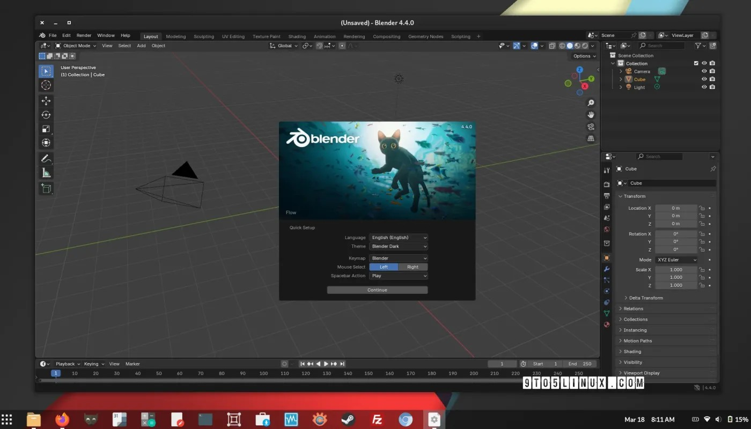Select the Move tool in the viewport toolbar
Image resolution: width=751 pixels, height=429 pixels.
(x=46, y=100)
